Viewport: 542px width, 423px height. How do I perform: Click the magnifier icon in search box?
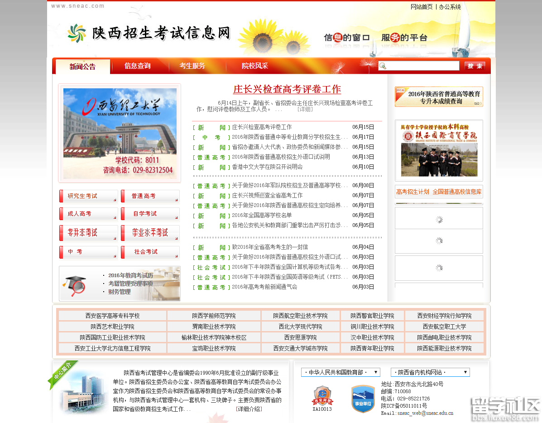pos(383,66)
